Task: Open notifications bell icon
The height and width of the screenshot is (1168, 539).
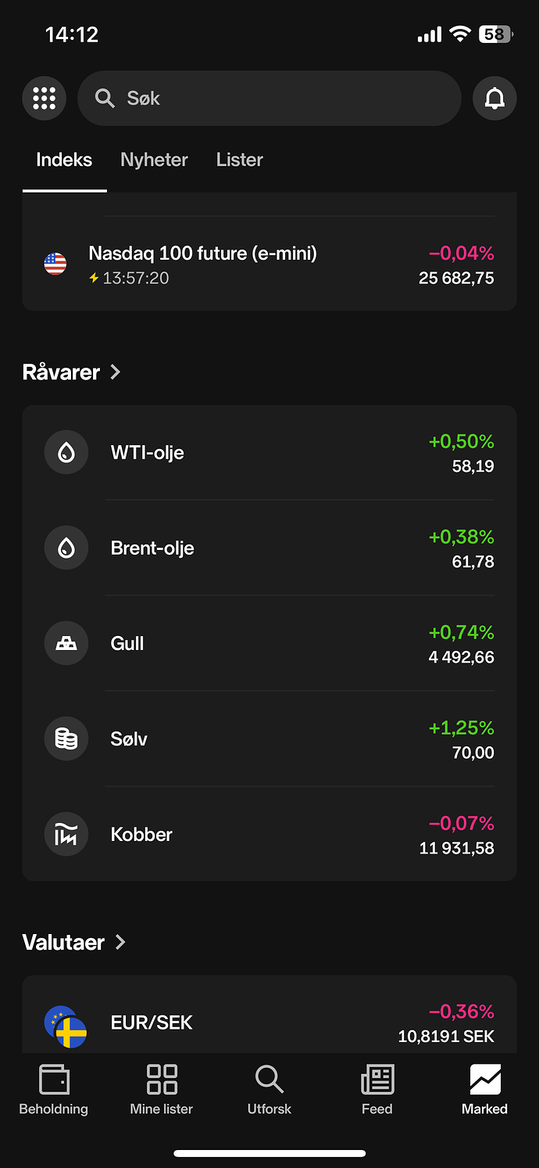Action: coord(494,99)
